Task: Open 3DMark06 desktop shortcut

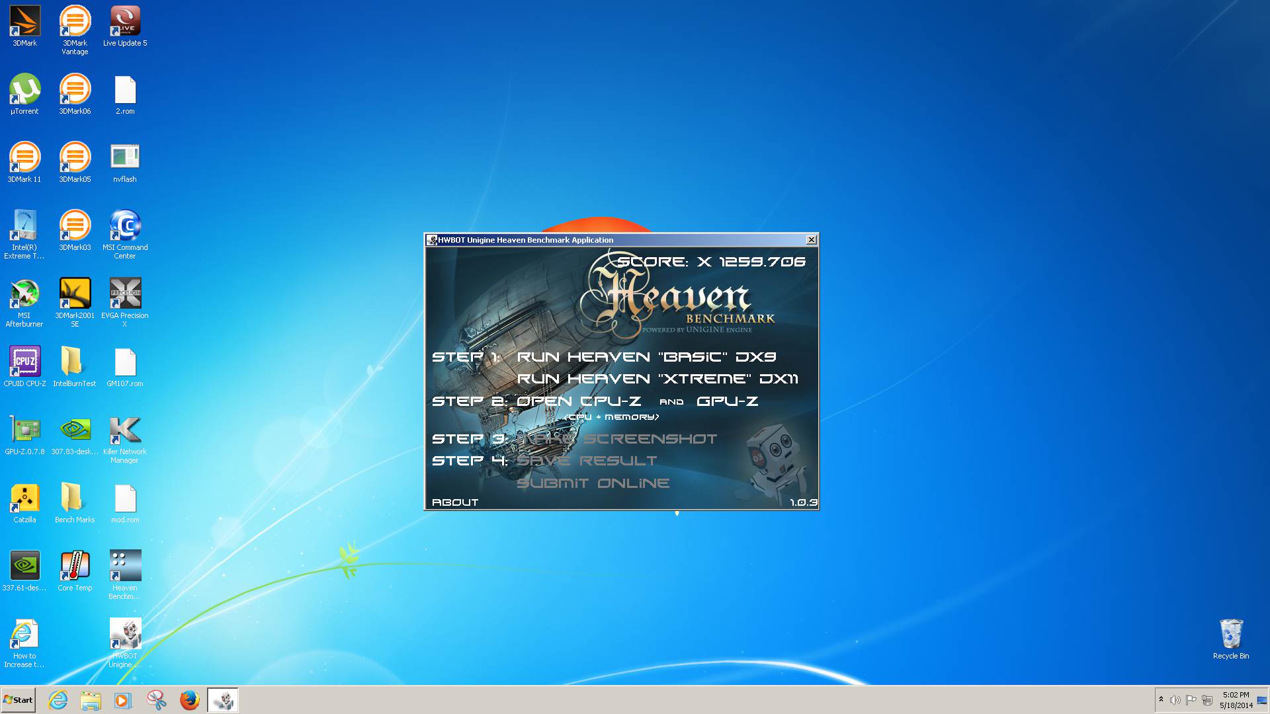Action: coord(75,95)
